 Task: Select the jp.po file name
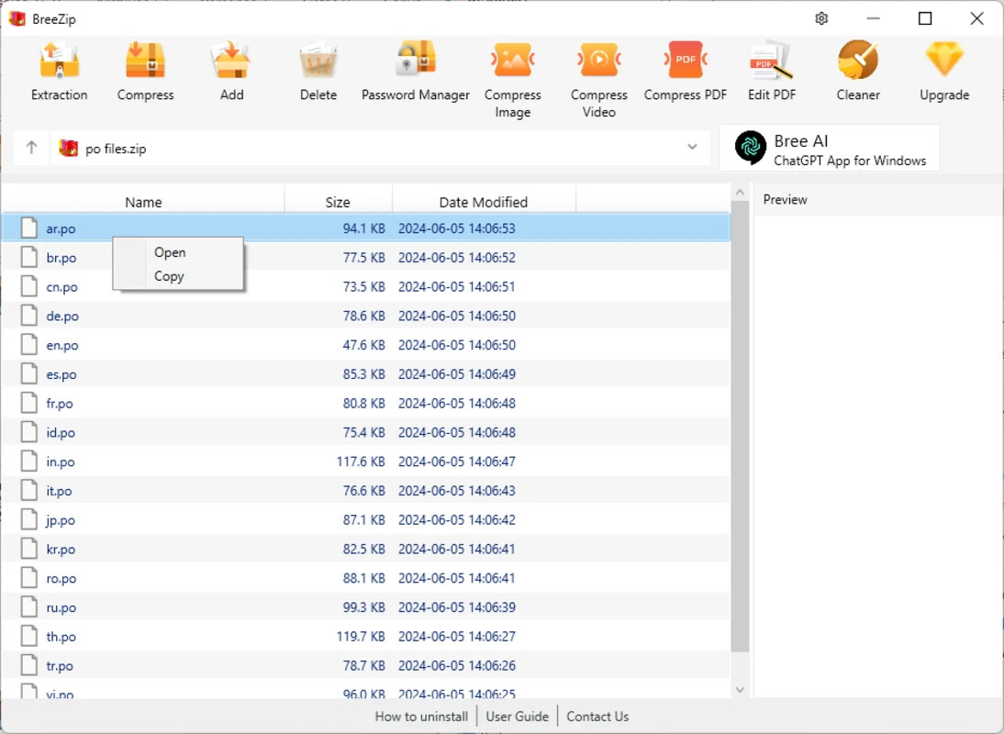coord(61,520)
